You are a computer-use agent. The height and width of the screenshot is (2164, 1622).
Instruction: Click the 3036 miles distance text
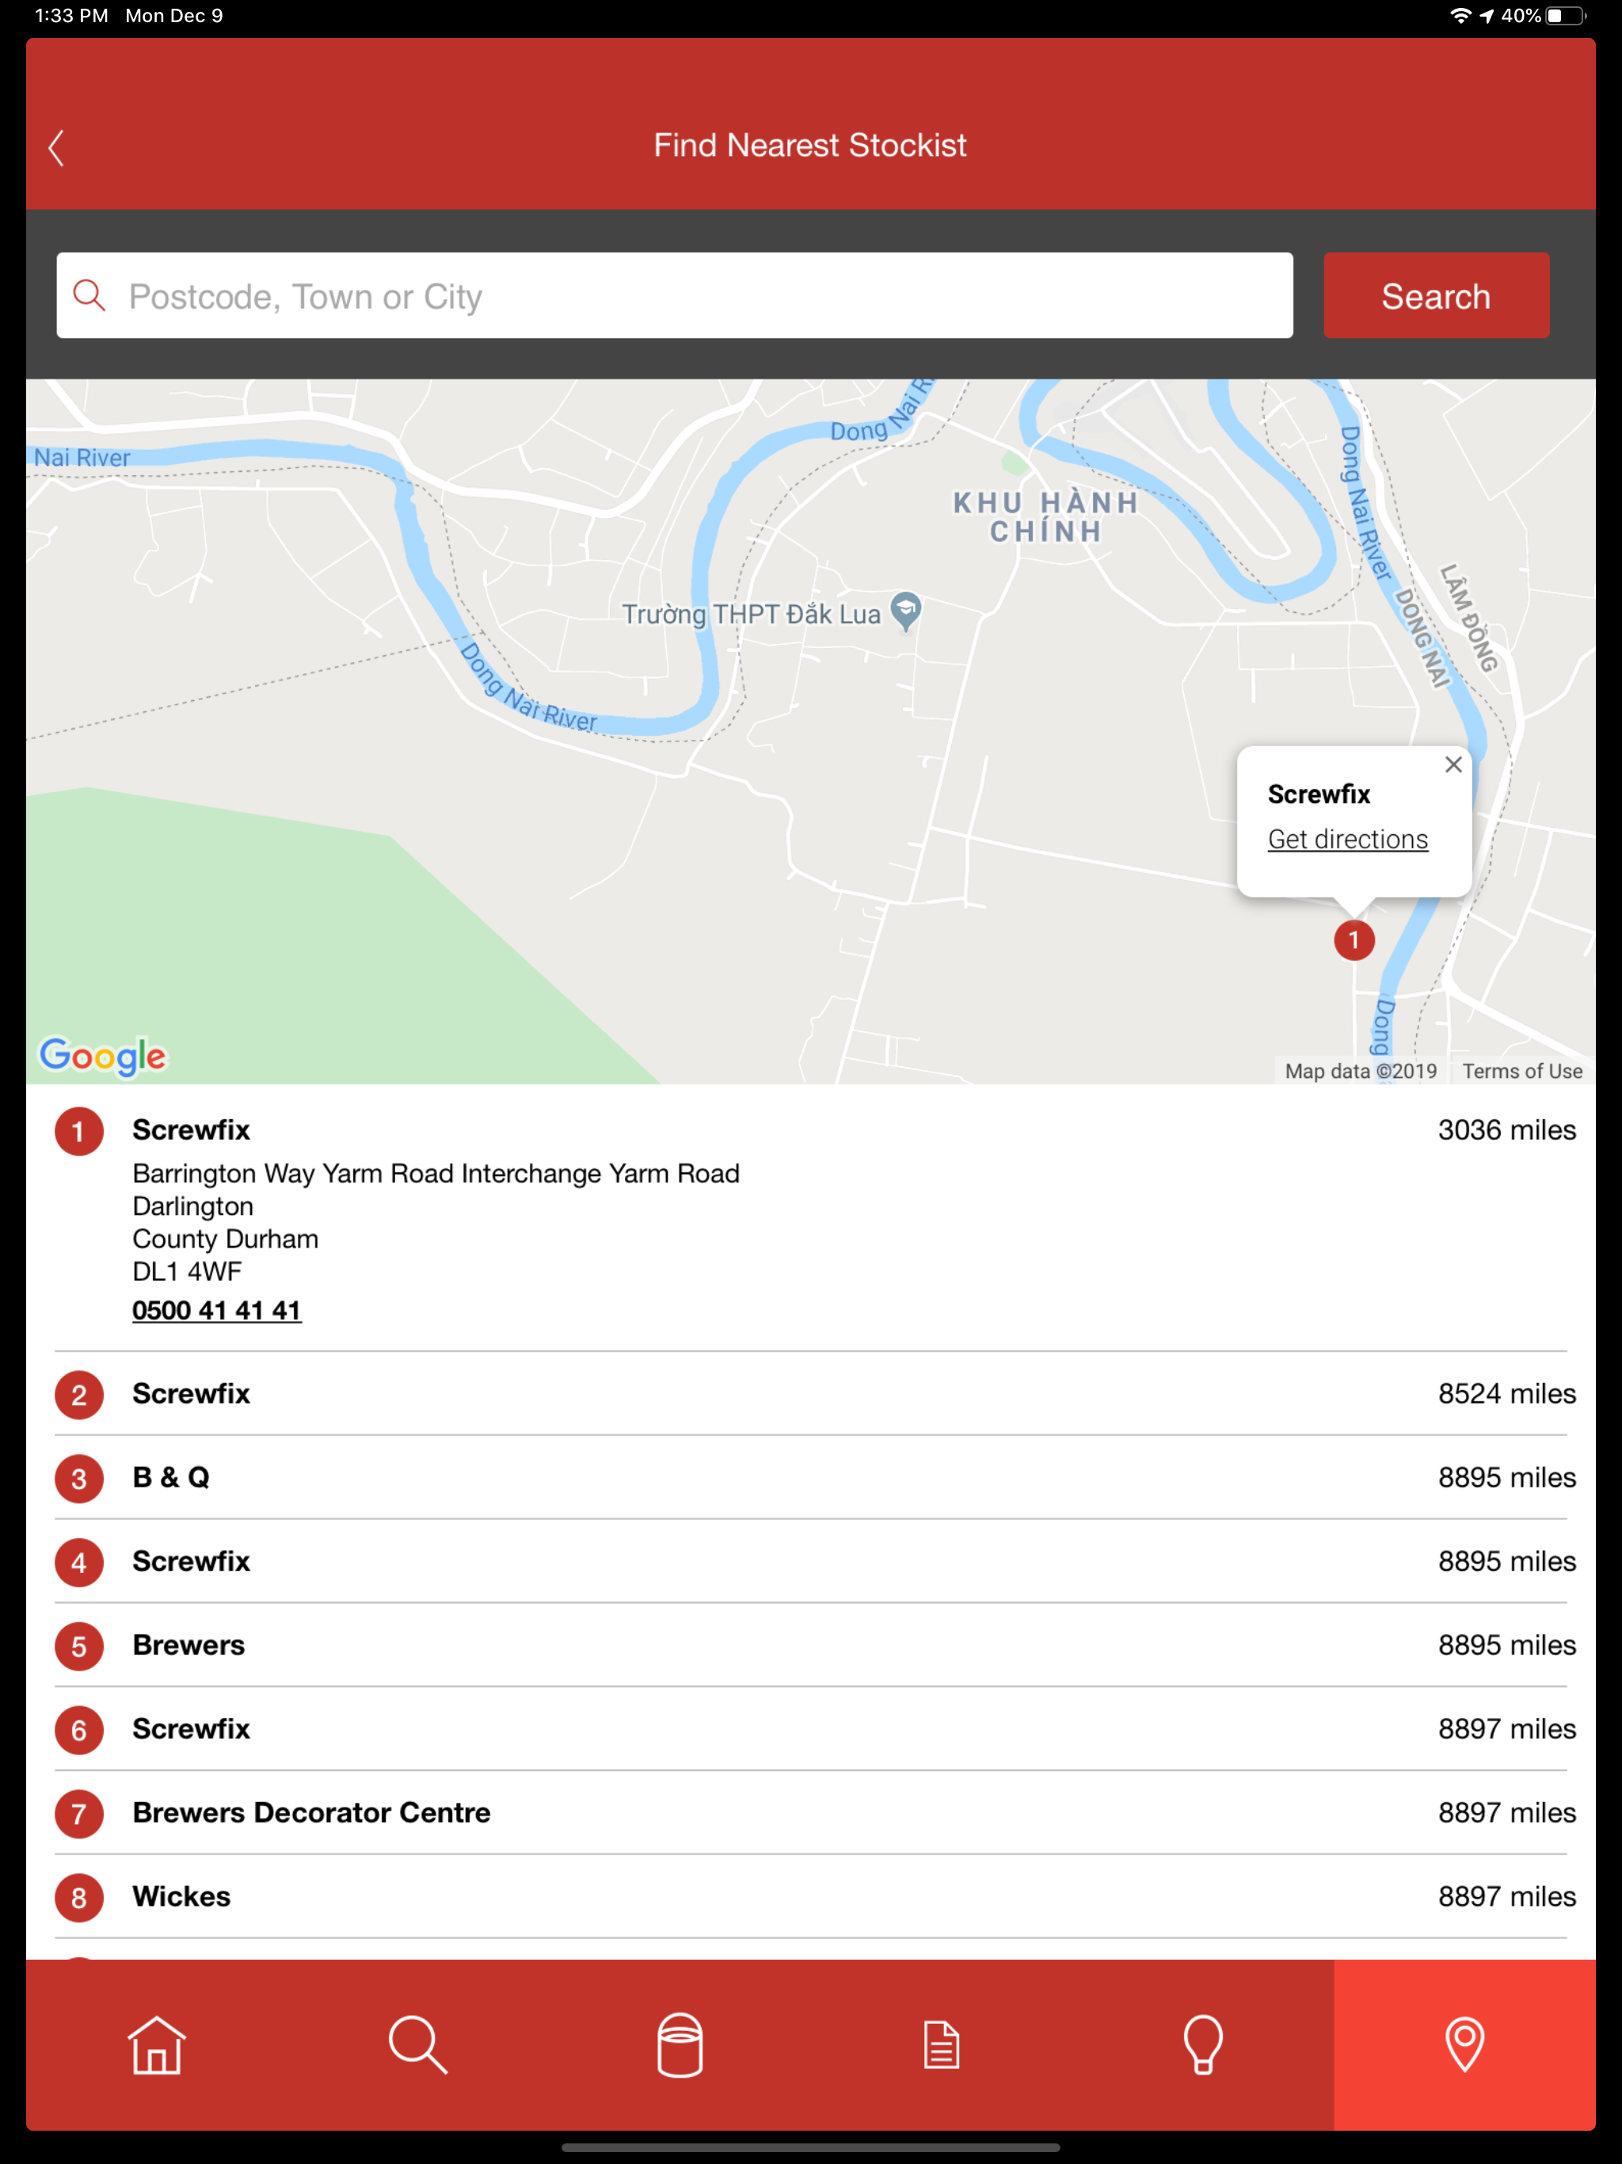1506,1130
